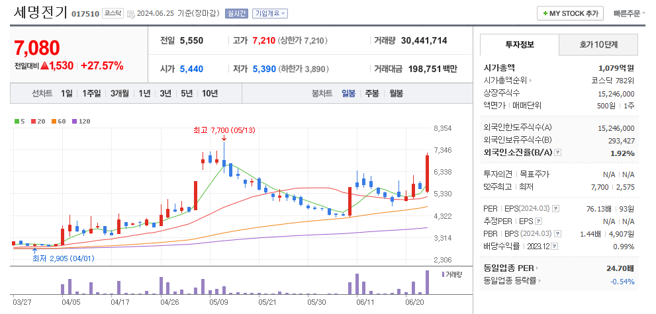Click the 거래대금 value 198,751 백만
The width and height of the screenshot is (656, 314).
[x=433, y=69]
